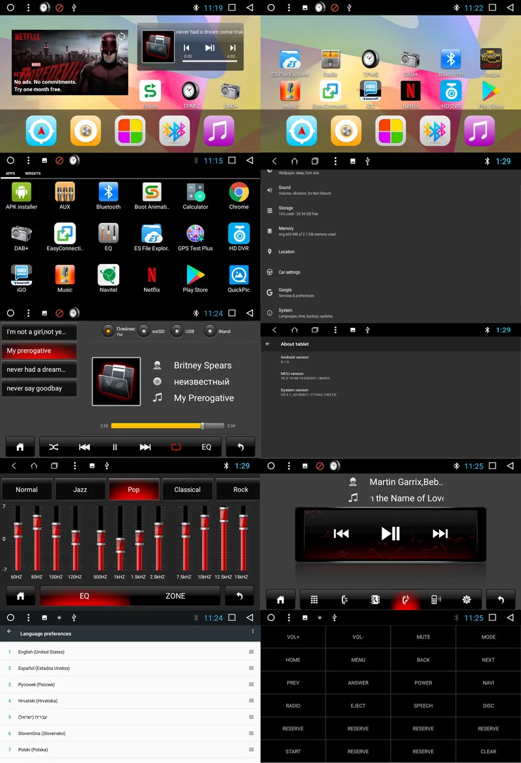
Task: Select the Rock equalizer preset
Action: coord(239,489)
